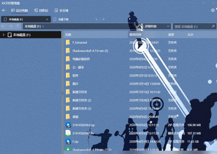Sort by 类型 column header
Viewport: 217px width, 154px height.
click(171, 35)
